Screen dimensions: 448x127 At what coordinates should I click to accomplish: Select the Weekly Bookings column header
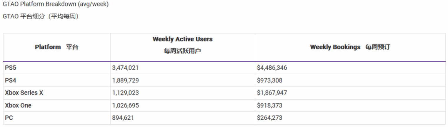350,47
